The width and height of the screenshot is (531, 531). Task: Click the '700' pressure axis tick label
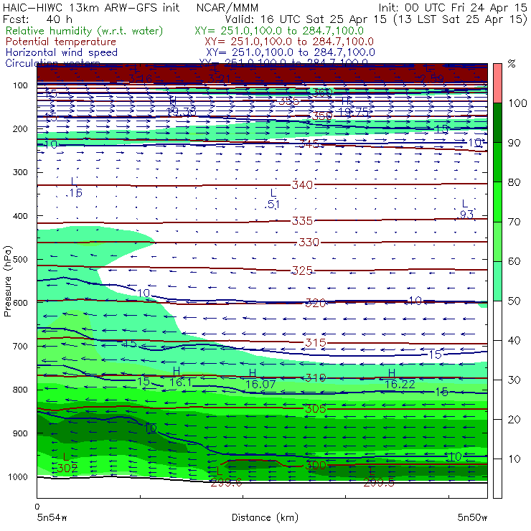20,347
